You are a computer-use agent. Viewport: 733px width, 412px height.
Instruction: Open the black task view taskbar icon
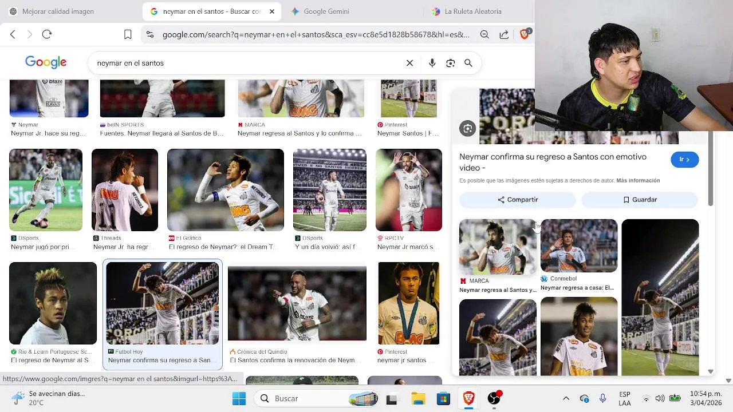pyautogui.click(x=392, y=398)
